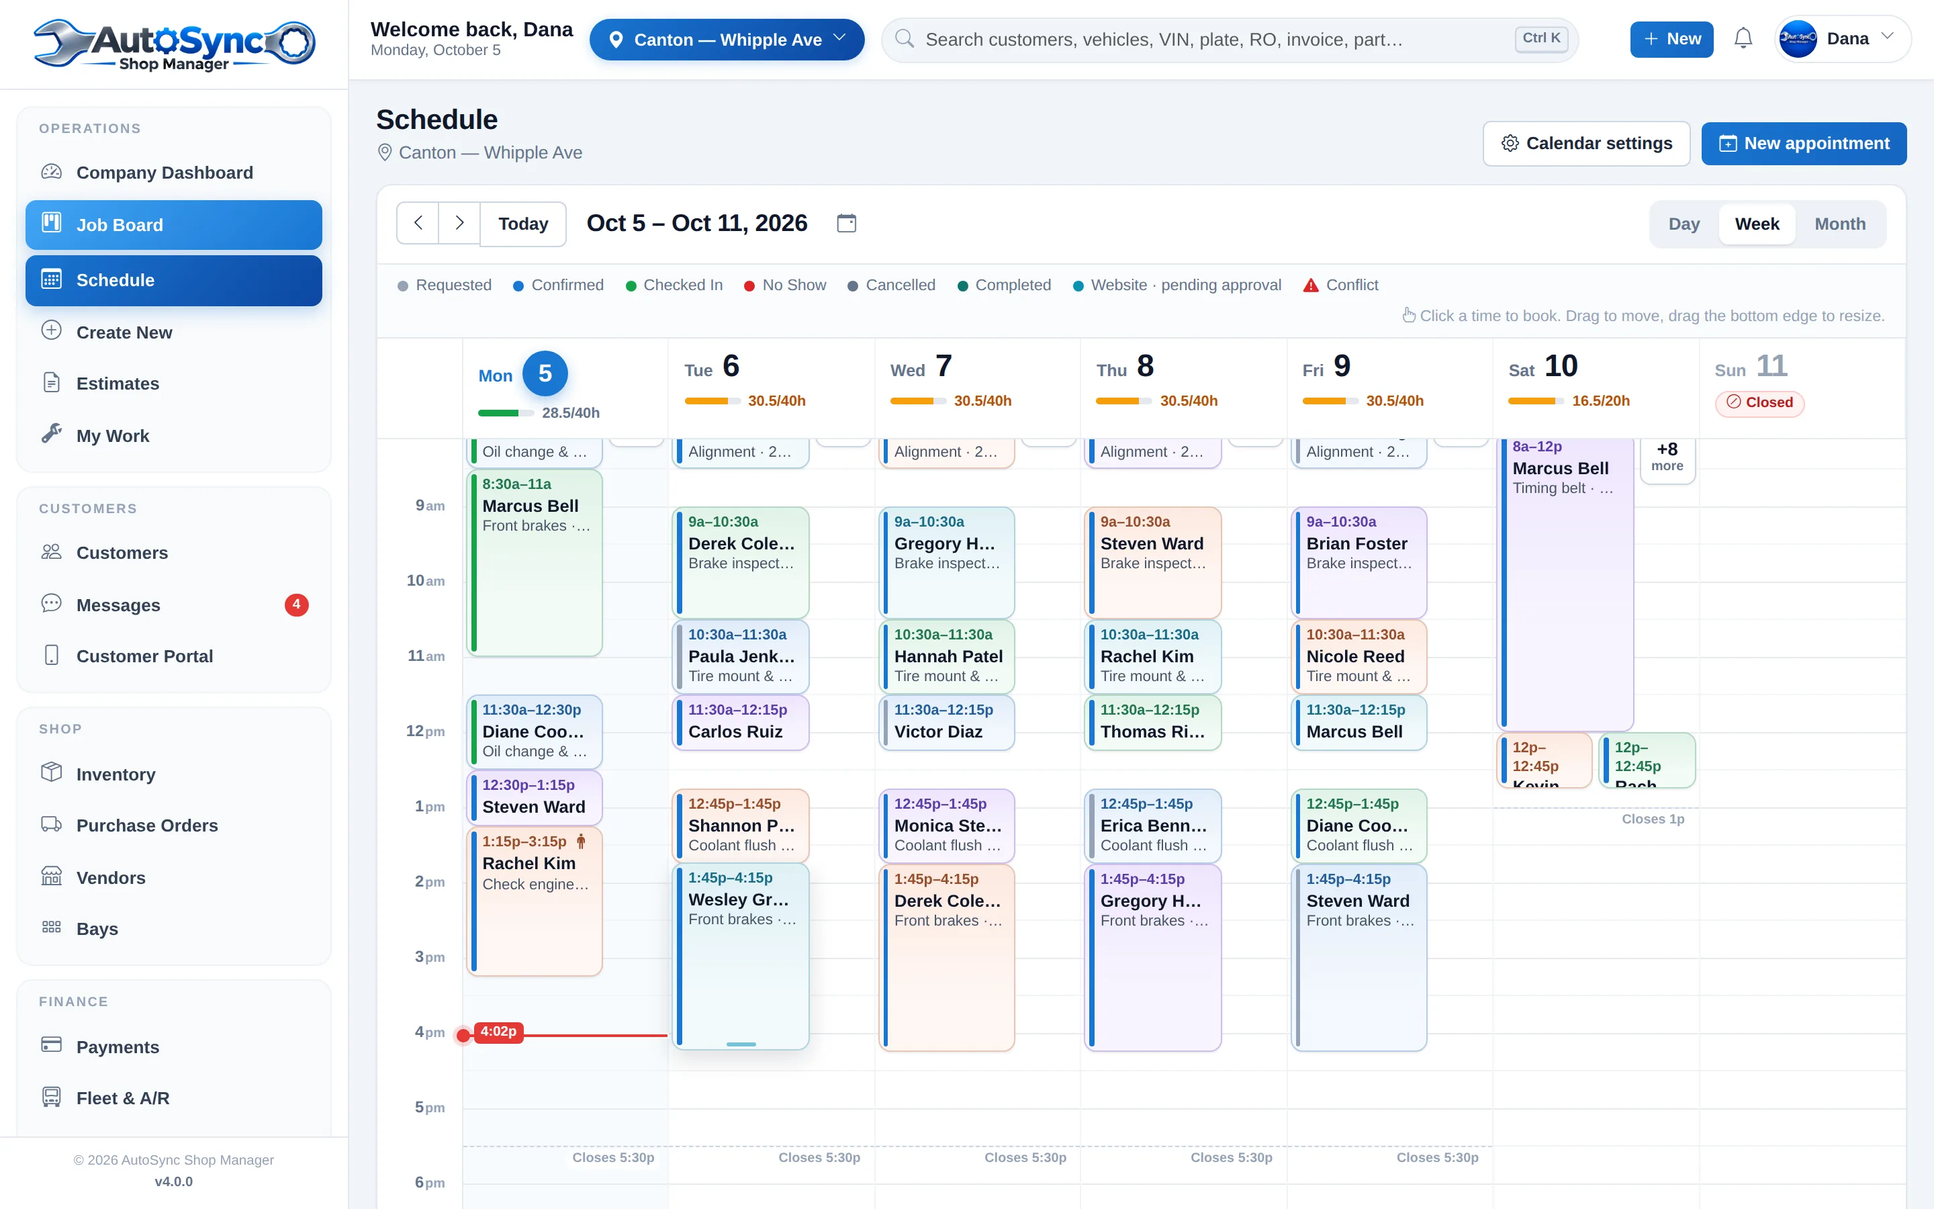The image size is (1934, 1209).
Task: Open Payments page
Action: tap(173, 1046)
